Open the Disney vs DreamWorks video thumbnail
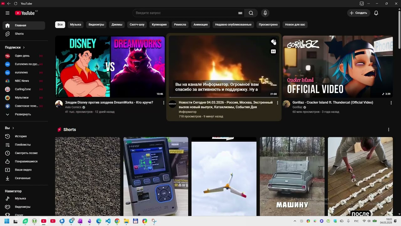The image size is (401, 226). tap(110, 67)
